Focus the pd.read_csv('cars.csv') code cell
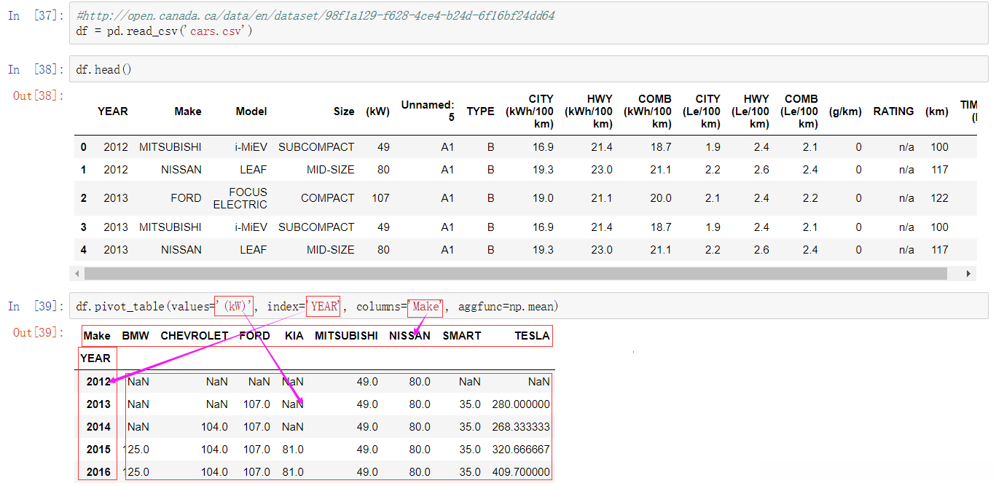This screenshot has width=1004, height=486. coord(164,31)
